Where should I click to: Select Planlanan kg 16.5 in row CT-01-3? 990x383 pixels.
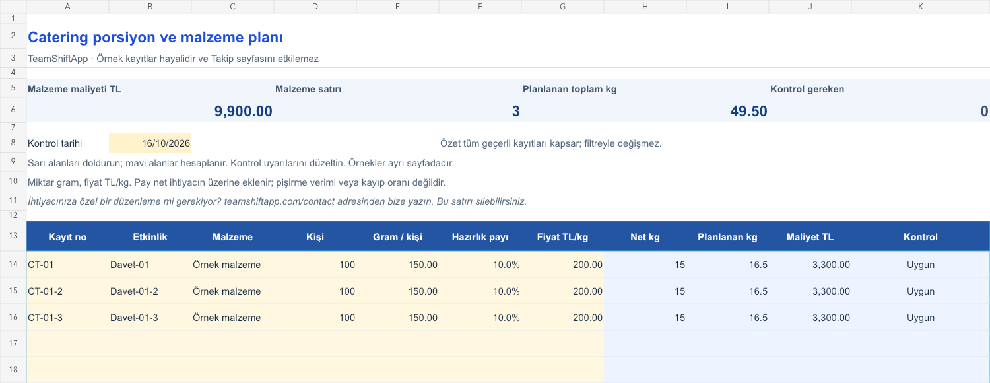click(x=727, y=318)
